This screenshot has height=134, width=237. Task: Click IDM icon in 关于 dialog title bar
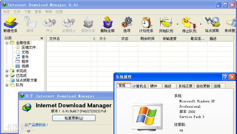[x=22, y=96]
